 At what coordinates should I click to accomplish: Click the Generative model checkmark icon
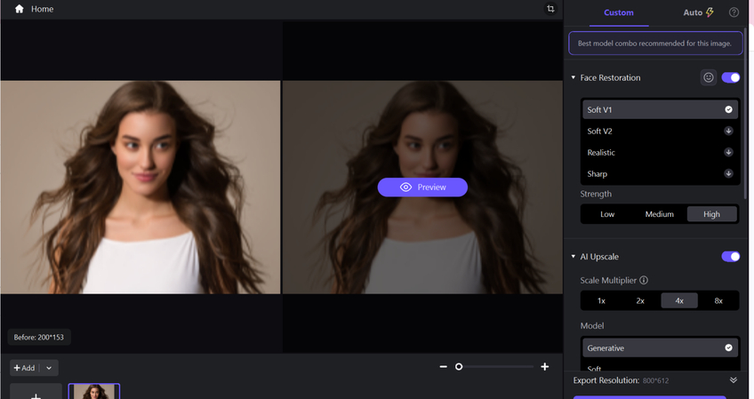728,347
